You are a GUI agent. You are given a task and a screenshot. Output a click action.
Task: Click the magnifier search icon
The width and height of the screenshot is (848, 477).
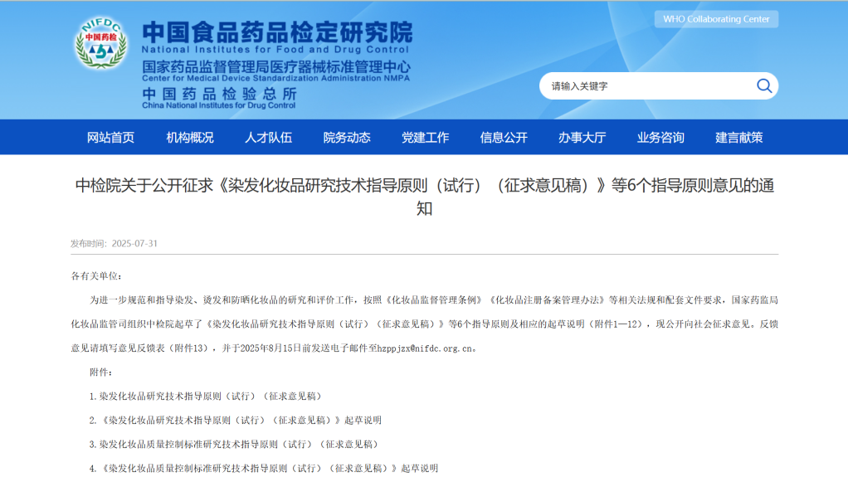coord(763,85)
